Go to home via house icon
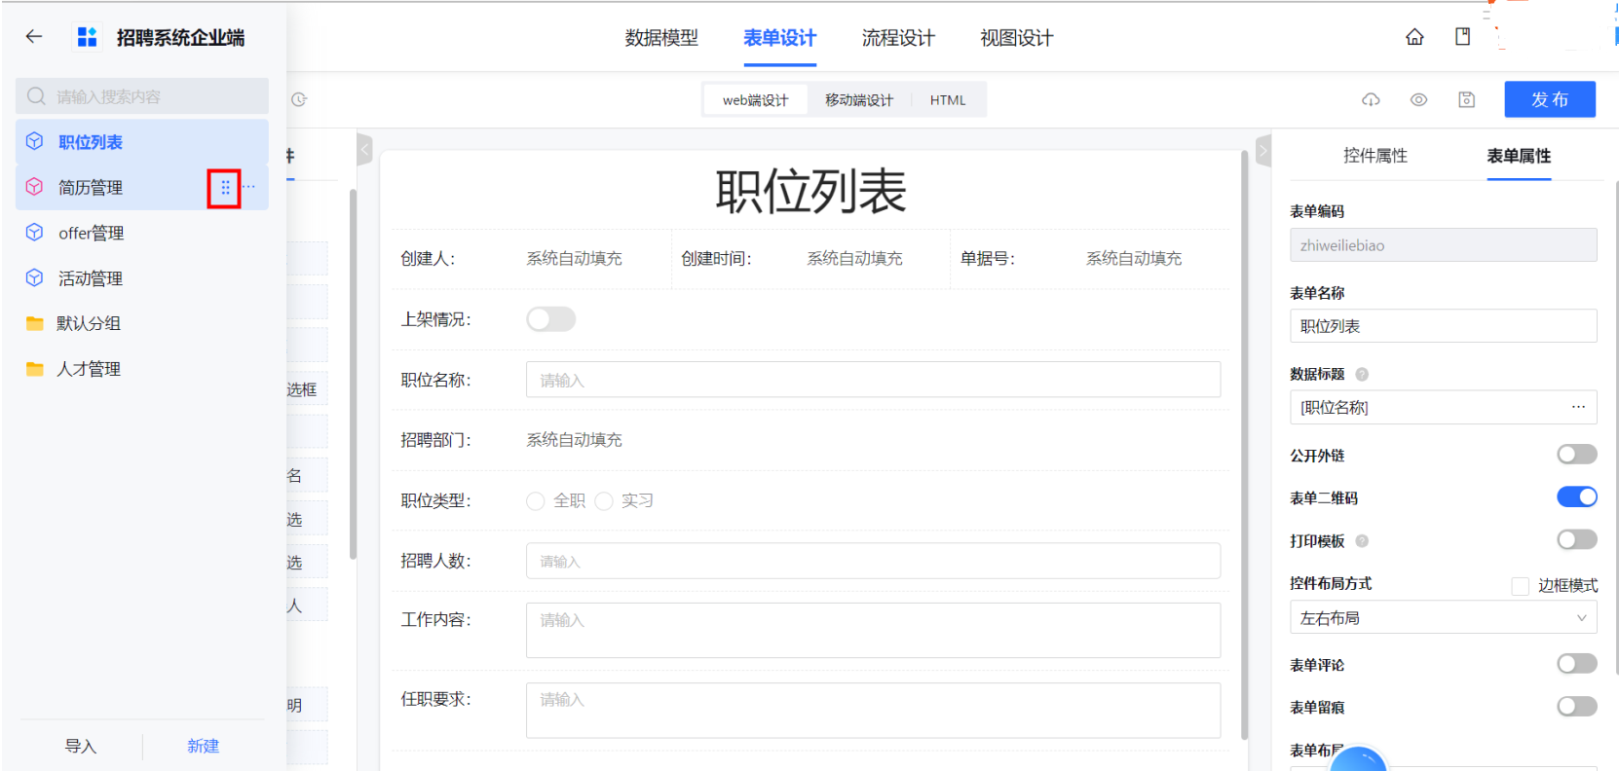Viewport: 1619px width, 771px height. point(1414,37)
